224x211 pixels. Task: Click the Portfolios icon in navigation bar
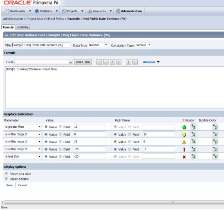tap(37, 11)
